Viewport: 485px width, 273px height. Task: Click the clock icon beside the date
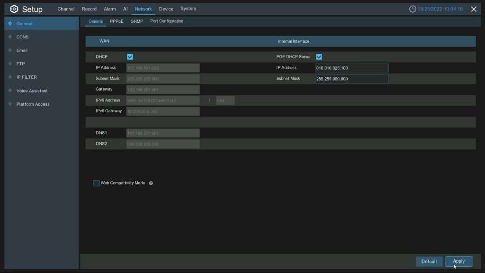(x=412, y=8)
